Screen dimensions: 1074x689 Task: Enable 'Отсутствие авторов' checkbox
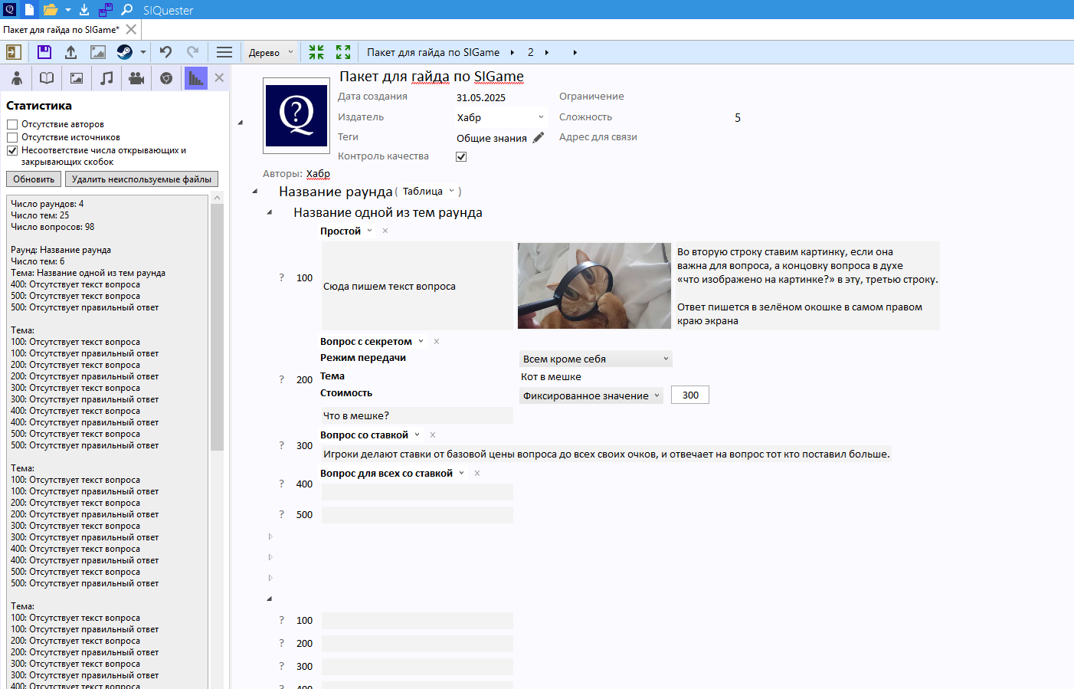point(12,124)
